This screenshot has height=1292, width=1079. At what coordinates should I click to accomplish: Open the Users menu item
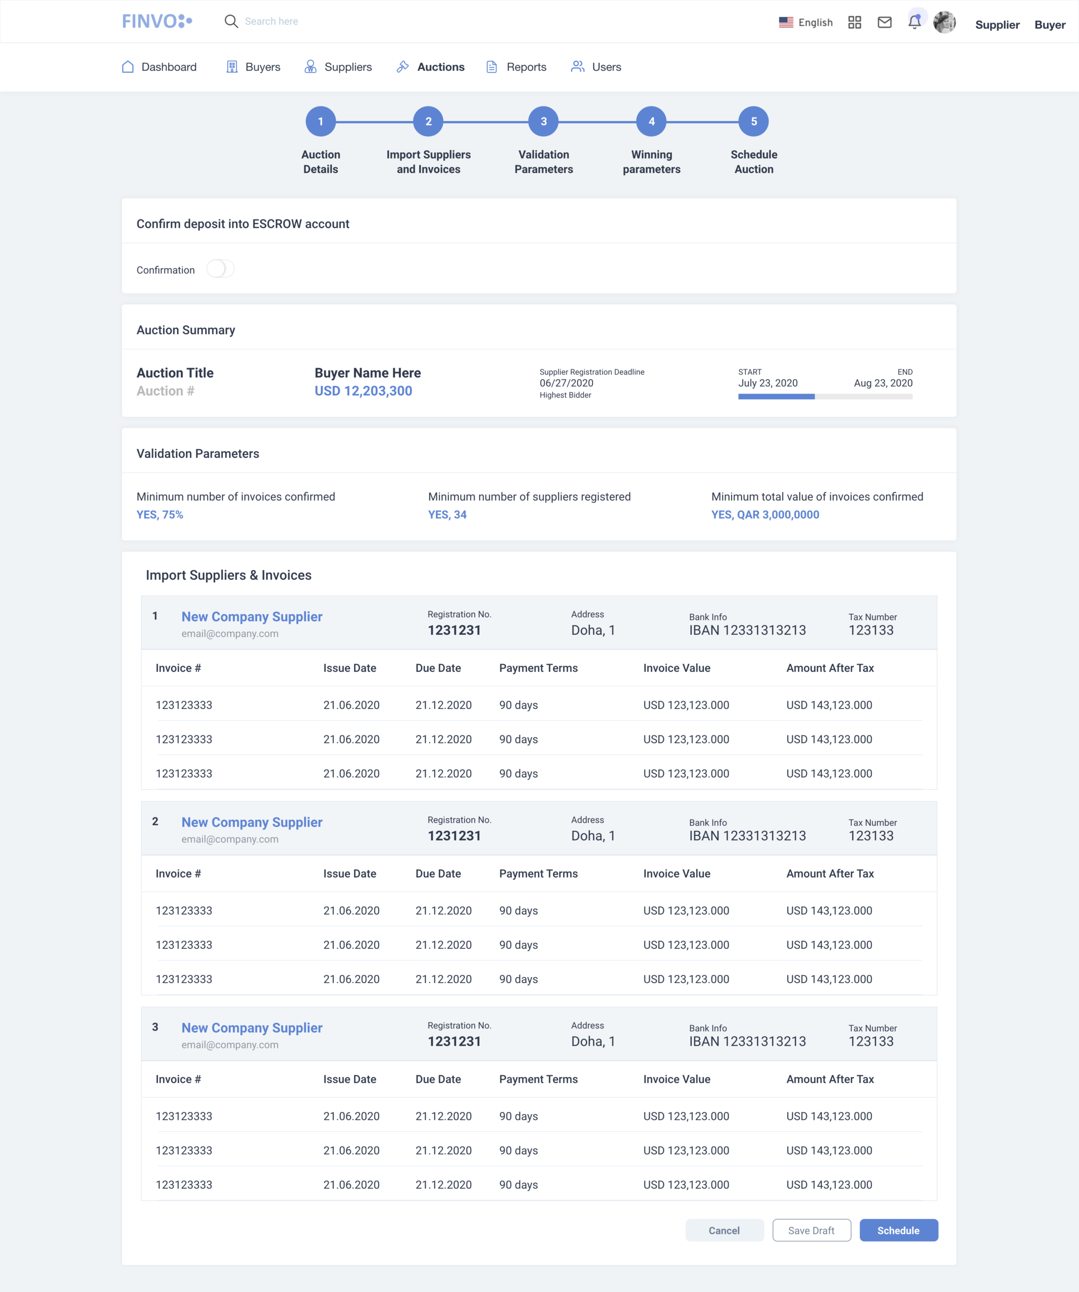pyautogui.click(x=606, y=67)
